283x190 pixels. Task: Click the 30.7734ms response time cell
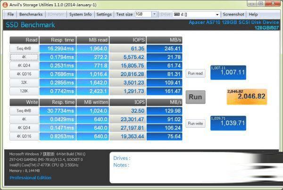pyautogui.click(x=58, y=111)
